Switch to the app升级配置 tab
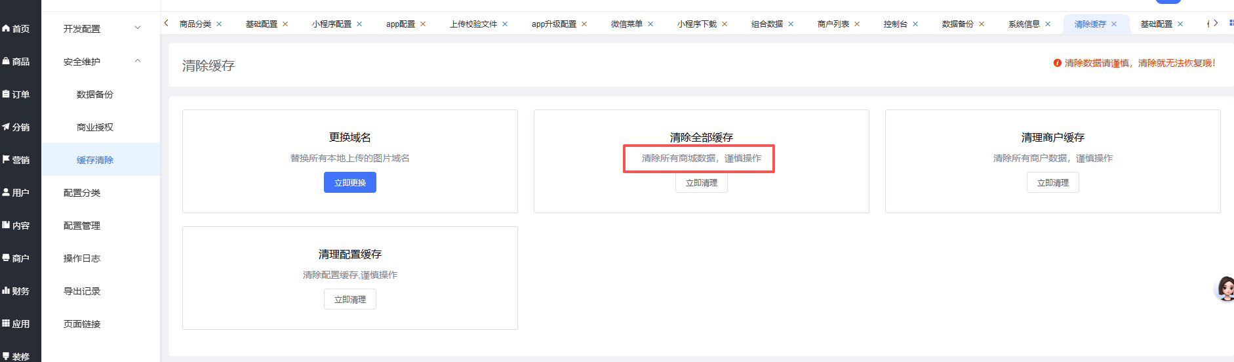Screen dimensions: 1234x362 coord(554,24)
